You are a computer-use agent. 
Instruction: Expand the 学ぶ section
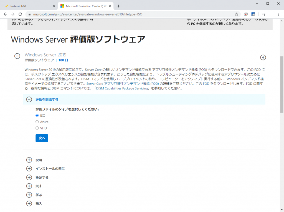click(29, 195)
